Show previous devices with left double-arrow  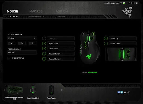[x=4, y=90]
